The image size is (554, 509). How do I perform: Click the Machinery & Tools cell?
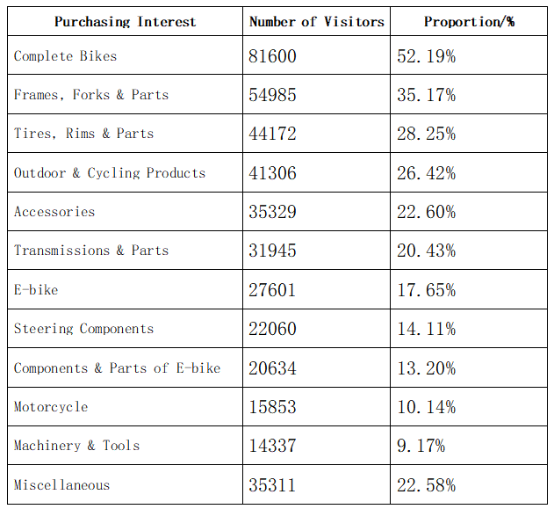76,446
